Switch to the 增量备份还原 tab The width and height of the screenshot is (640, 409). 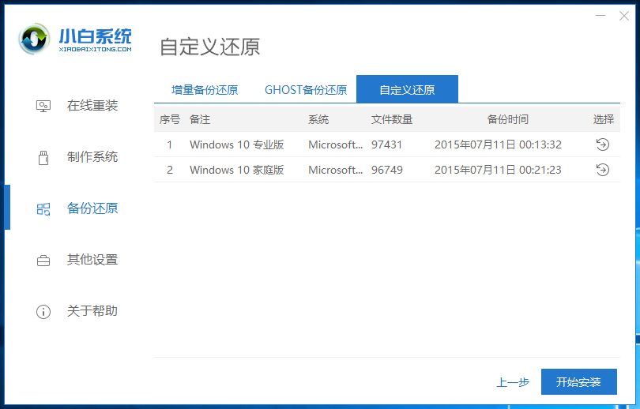click(205, 90)
